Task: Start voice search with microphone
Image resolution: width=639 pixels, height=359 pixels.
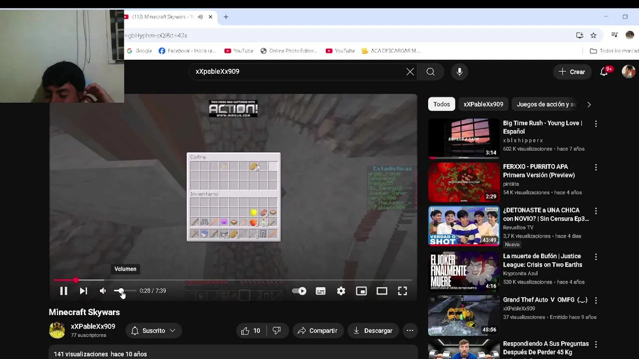Action: coord(459,71)
